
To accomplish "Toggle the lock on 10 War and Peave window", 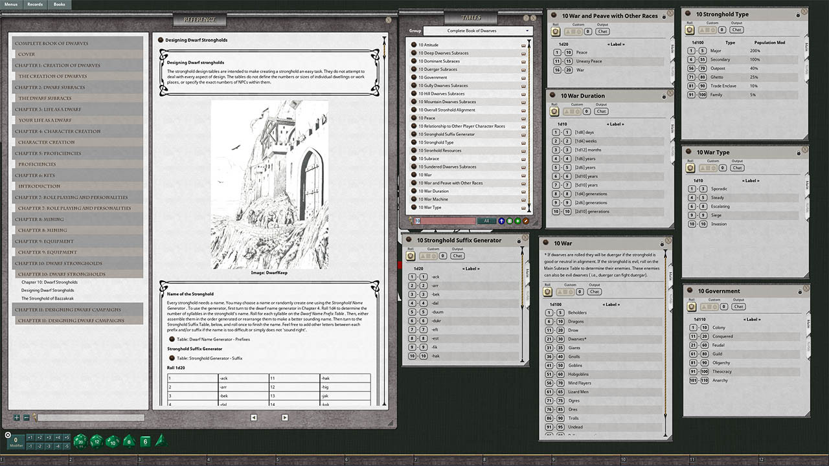I will point(664,16).
